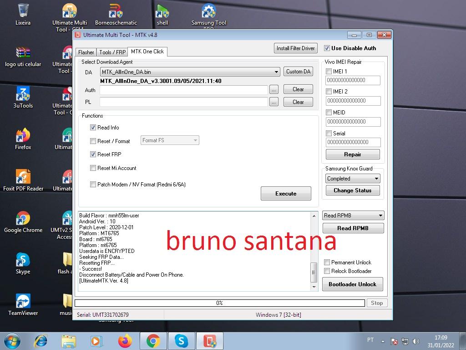
Task: Click the Read RPMB button
Action: coord(353,228)
